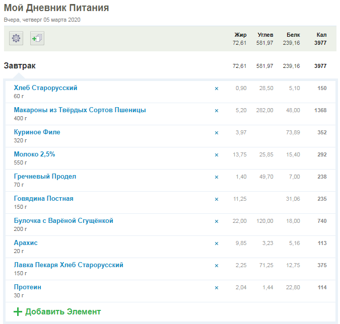
Task: Delete Говядина Постная with X icon
Action: [217, 199]
